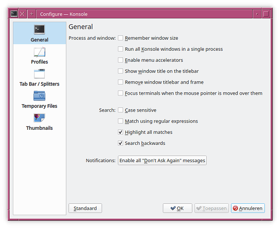
Task: Uncheck Highlight all matches
Action: coord(121,132)
